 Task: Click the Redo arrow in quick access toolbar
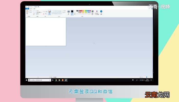pyautogui.click(x=32, y=7)
